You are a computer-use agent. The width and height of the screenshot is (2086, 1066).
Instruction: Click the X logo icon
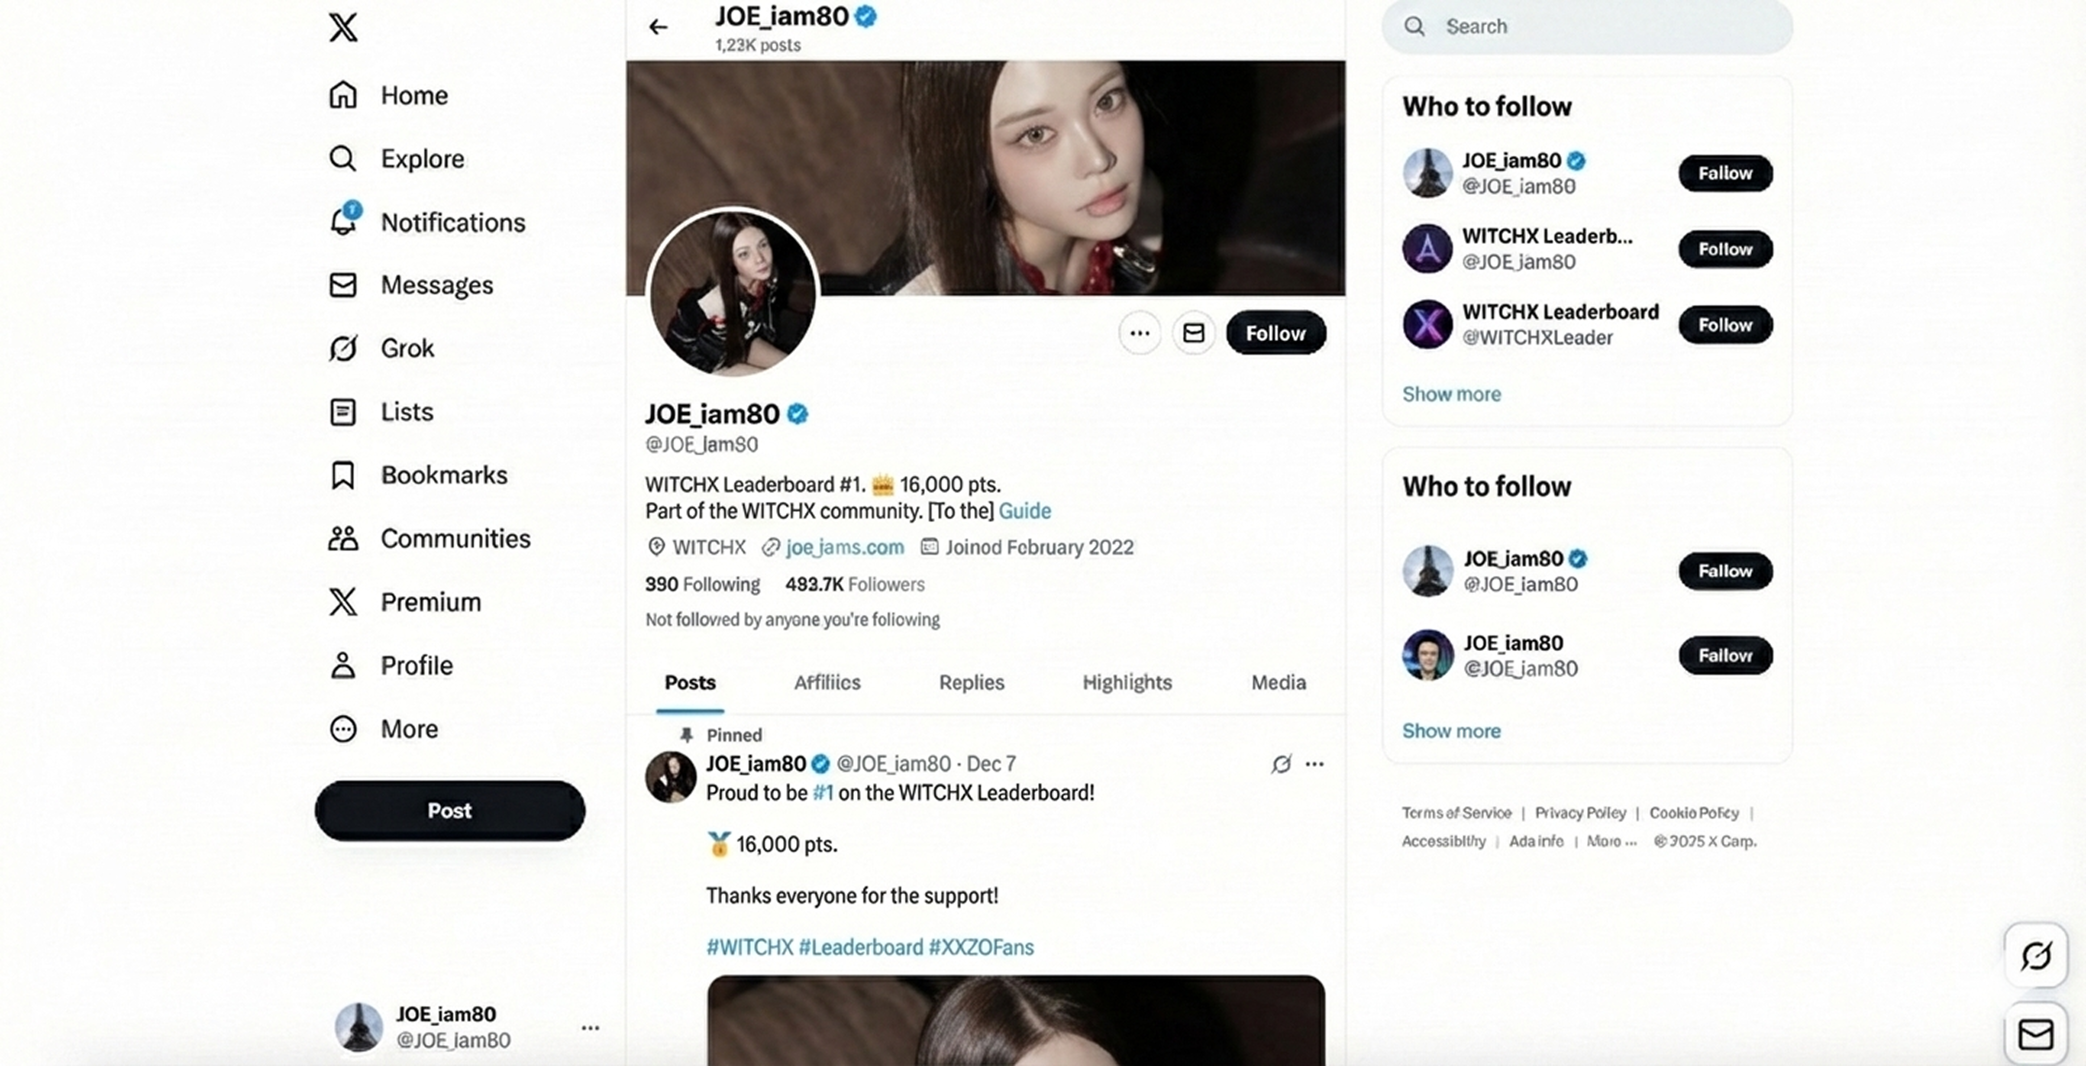coord(343,28)
